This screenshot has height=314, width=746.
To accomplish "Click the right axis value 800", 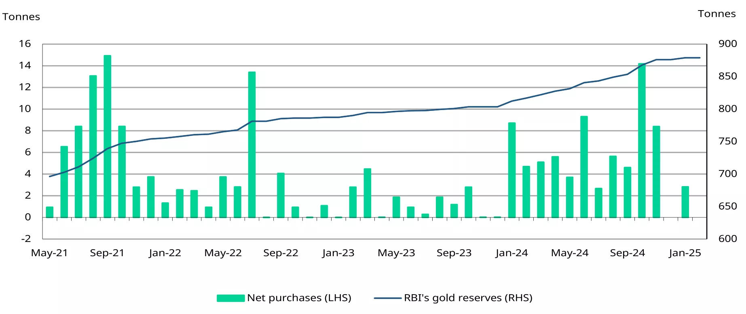I will point(727,108).
